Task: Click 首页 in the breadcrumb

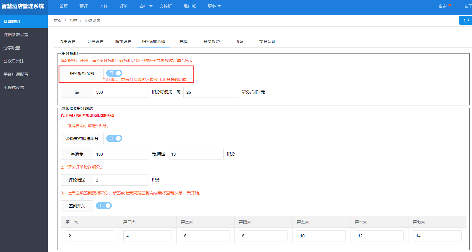Action: (x=58, y=21)
